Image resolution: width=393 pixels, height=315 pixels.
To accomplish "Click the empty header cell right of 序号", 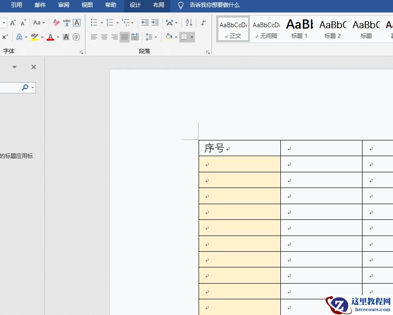I will click(x=321, y=148).
